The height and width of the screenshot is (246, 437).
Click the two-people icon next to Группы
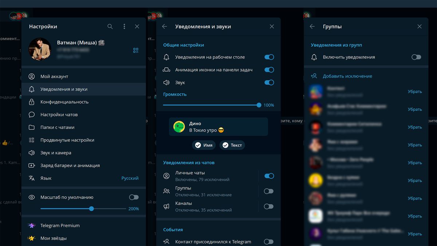pos(166,191)
